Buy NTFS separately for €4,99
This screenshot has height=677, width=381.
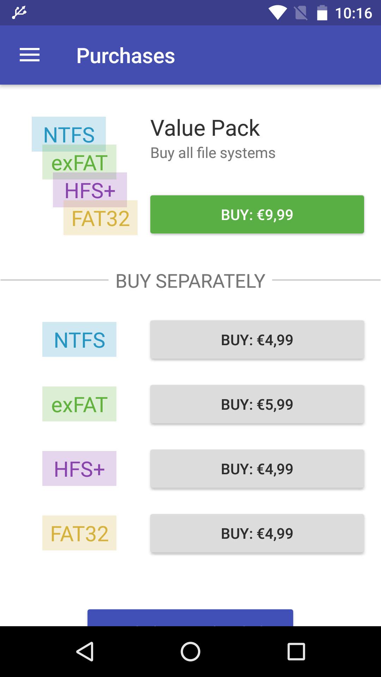(257, 340)
